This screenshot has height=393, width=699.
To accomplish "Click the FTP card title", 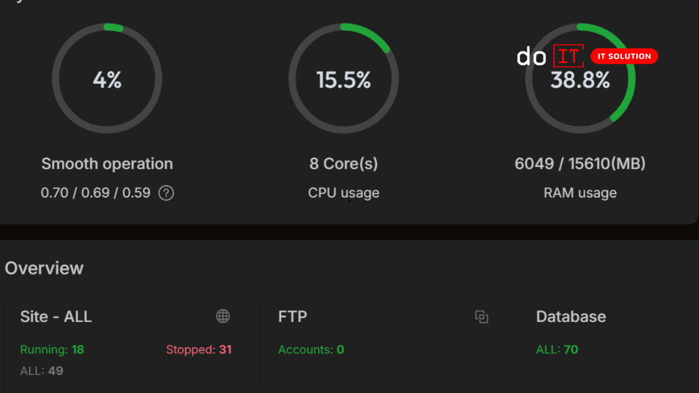I will point(292,316).
